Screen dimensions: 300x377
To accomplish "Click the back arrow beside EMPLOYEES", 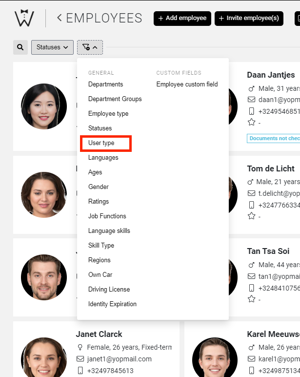I will (x=60, y=19).
